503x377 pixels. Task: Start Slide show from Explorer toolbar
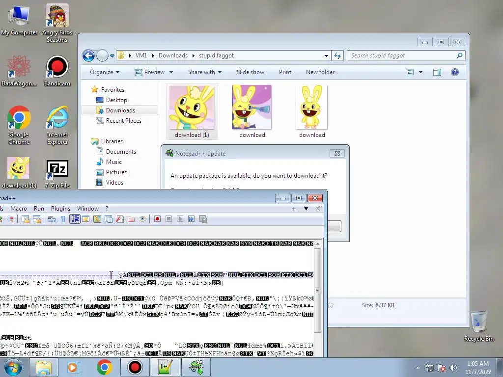tap(251, 72)
